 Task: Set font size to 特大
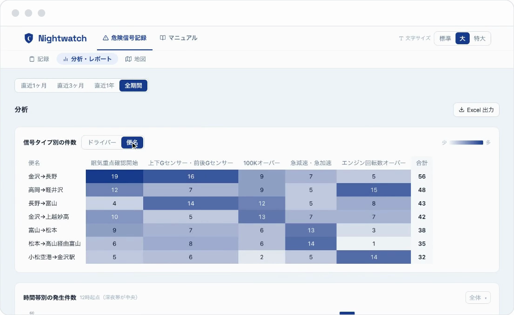point(479,38)
